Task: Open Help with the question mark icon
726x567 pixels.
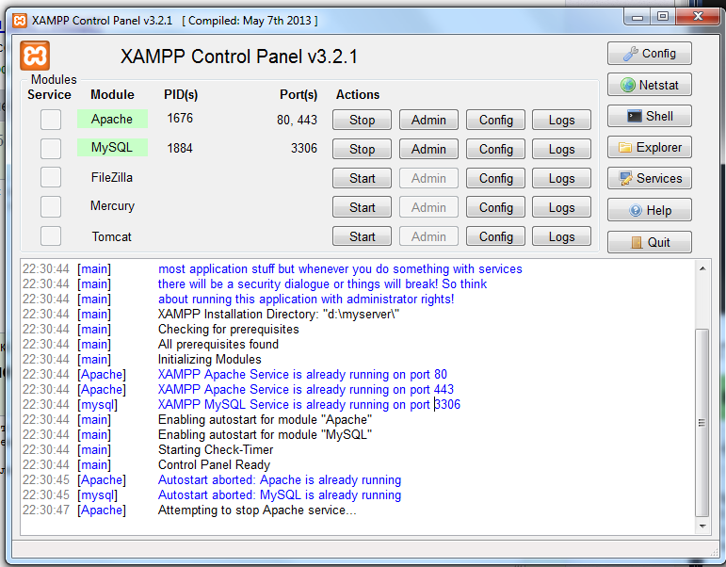Action: (x=649, y=210)
